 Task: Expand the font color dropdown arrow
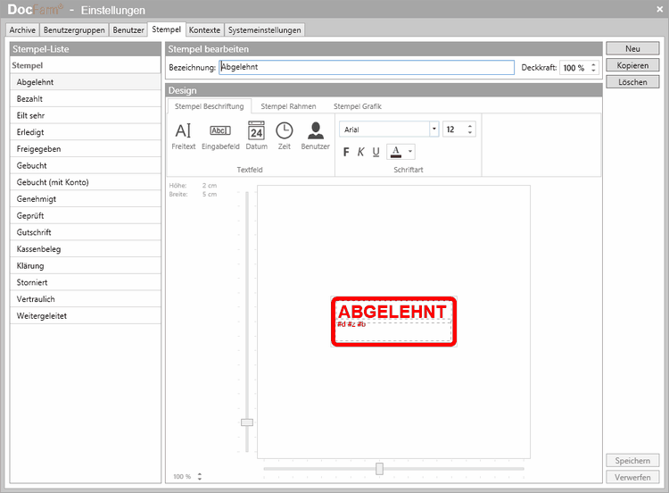tap(410, 153)
